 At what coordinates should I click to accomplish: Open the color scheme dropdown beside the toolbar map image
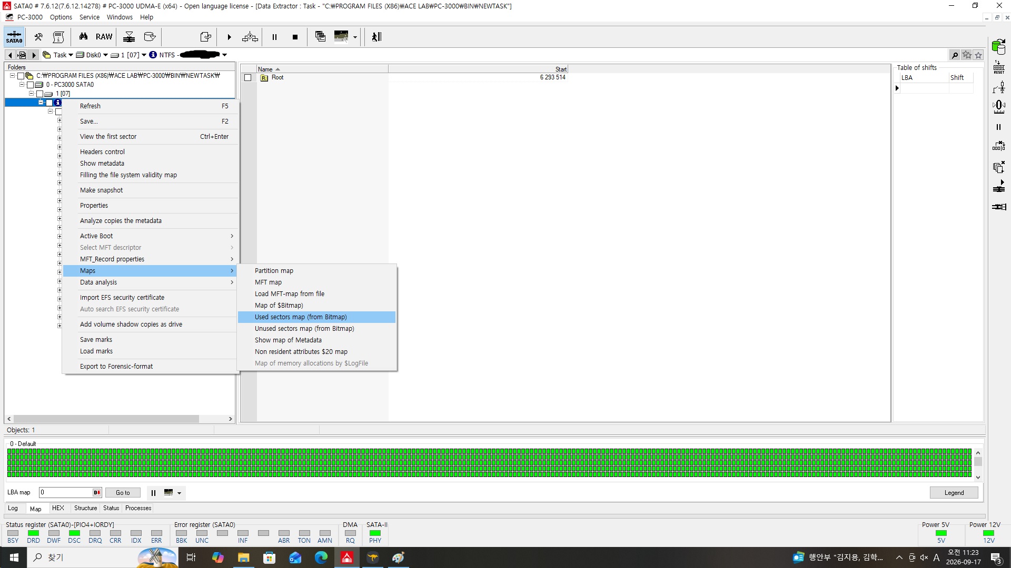coord(355,37)
